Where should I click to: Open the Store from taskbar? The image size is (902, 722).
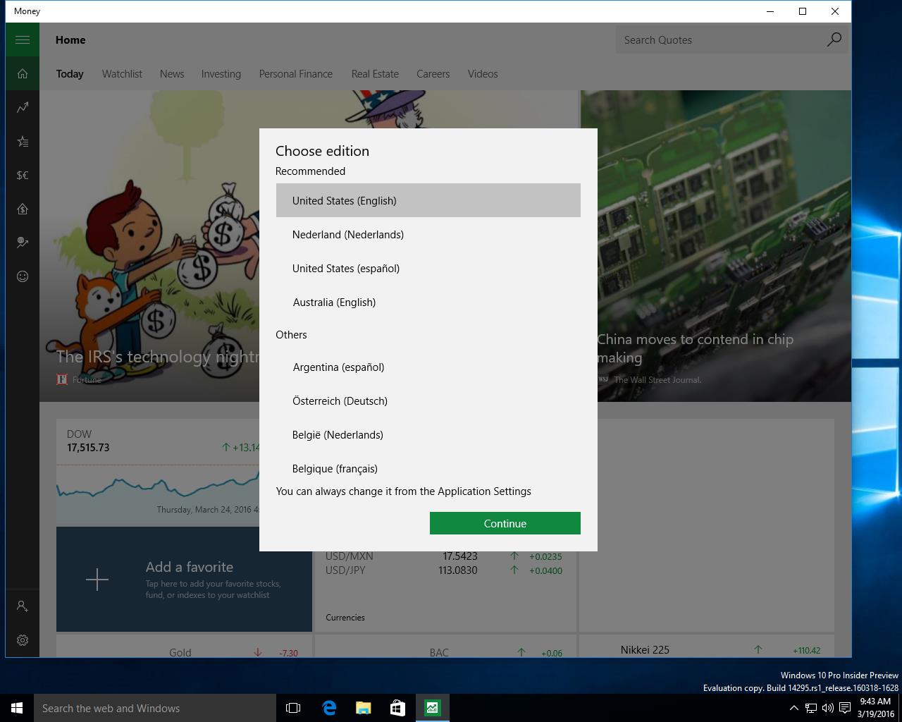(397, 708)
